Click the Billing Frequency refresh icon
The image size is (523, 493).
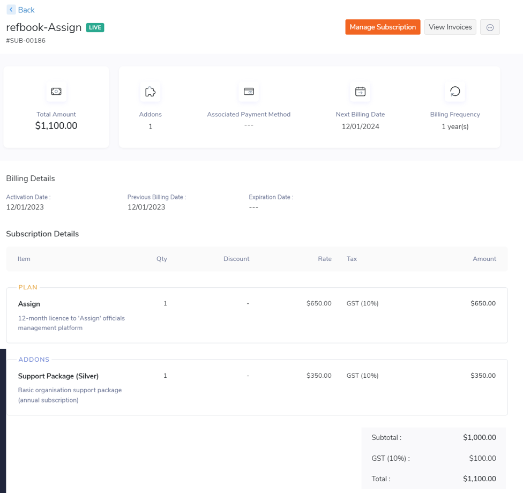[455, 92]
